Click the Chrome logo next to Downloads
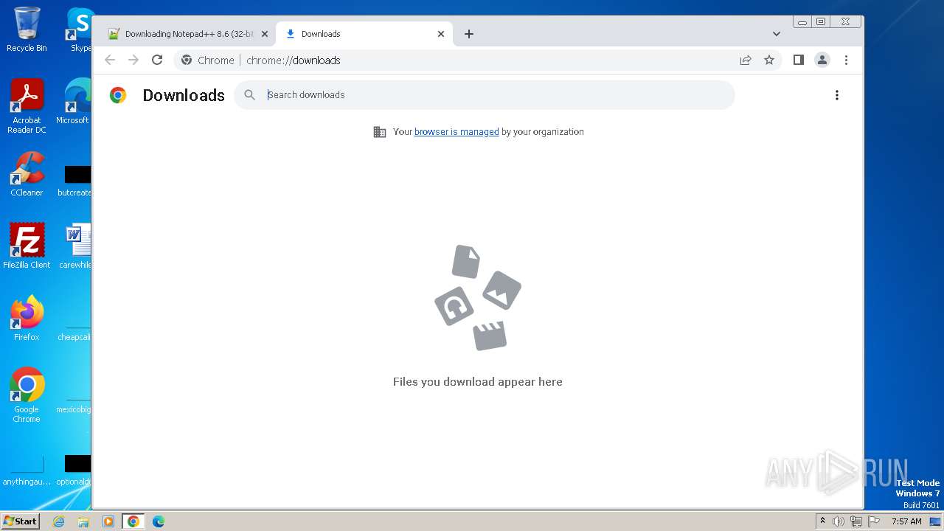944x531 pixels. coord(118,95)
